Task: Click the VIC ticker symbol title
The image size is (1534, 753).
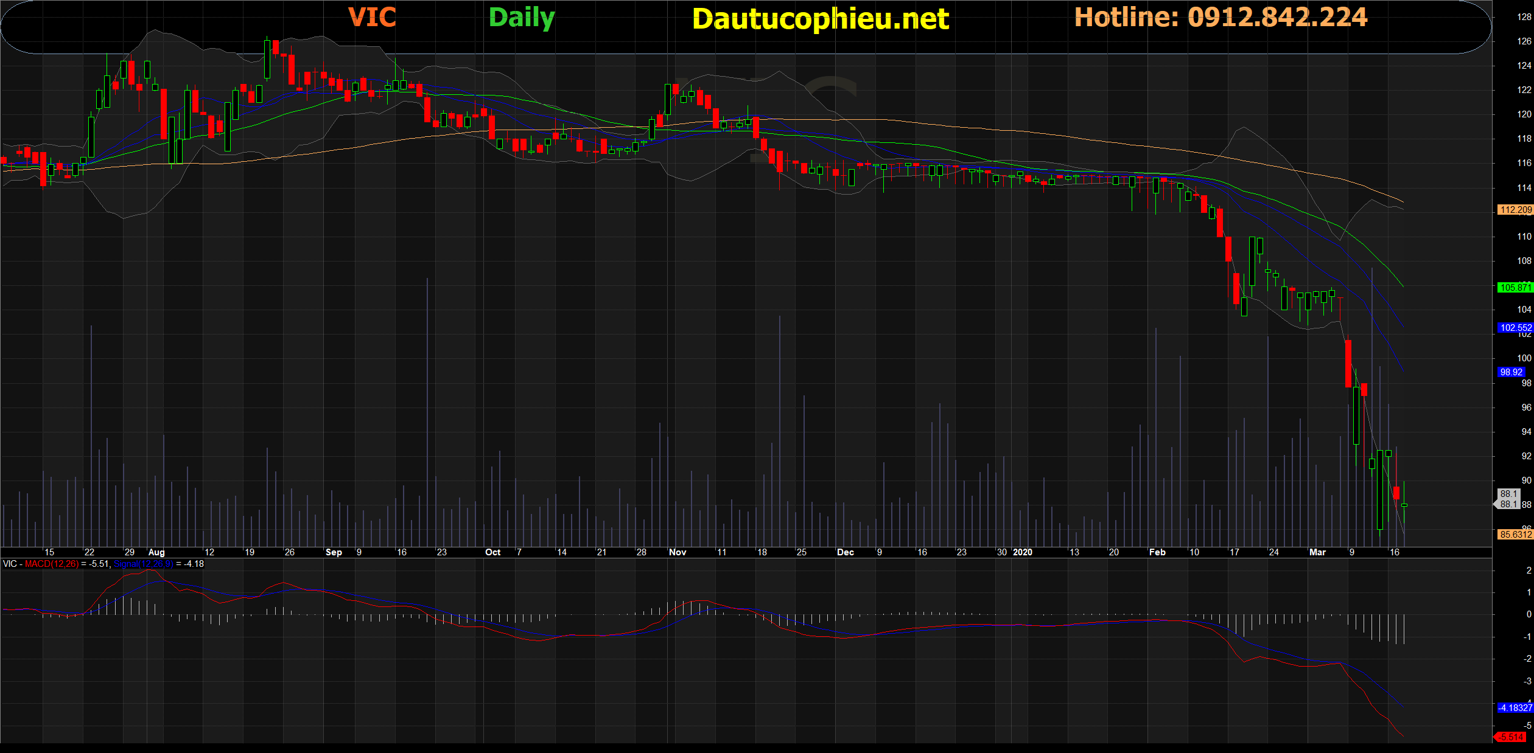Action: coord(372,17)
